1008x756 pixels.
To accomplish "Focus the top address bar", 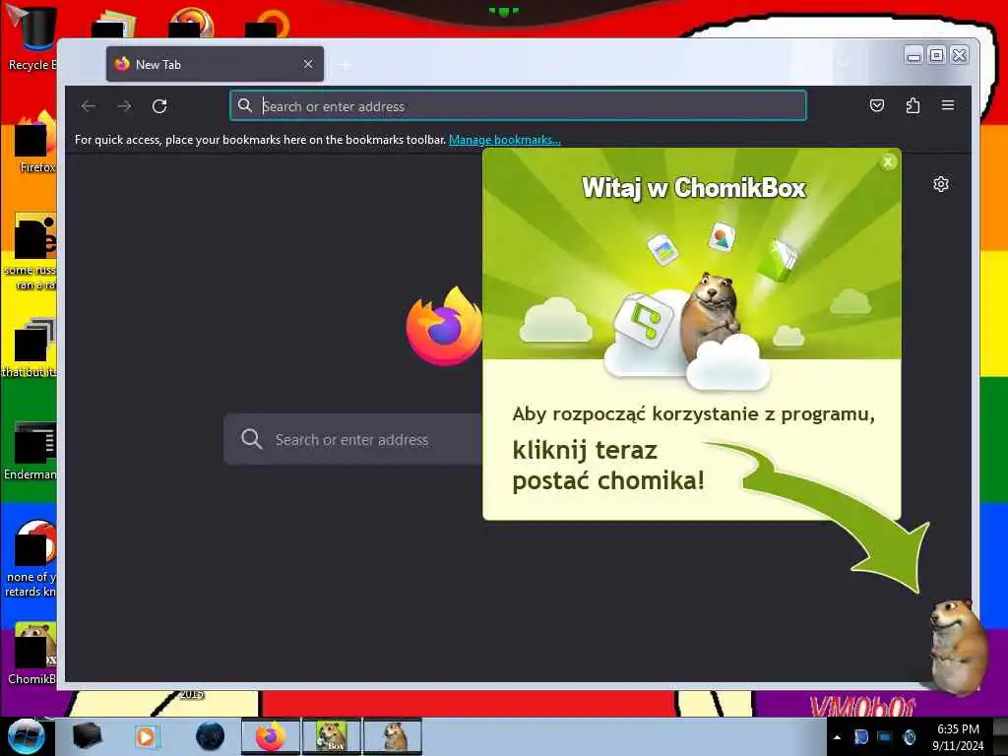I will coord(518,106).
